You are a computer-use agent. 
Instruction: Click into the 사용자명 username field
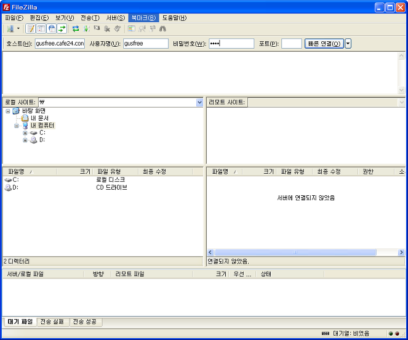coord(146,44)
